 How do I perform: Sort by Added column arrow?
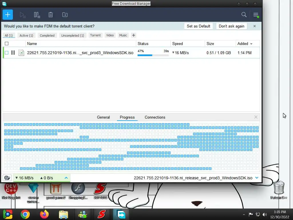click(x=251, y=44)
